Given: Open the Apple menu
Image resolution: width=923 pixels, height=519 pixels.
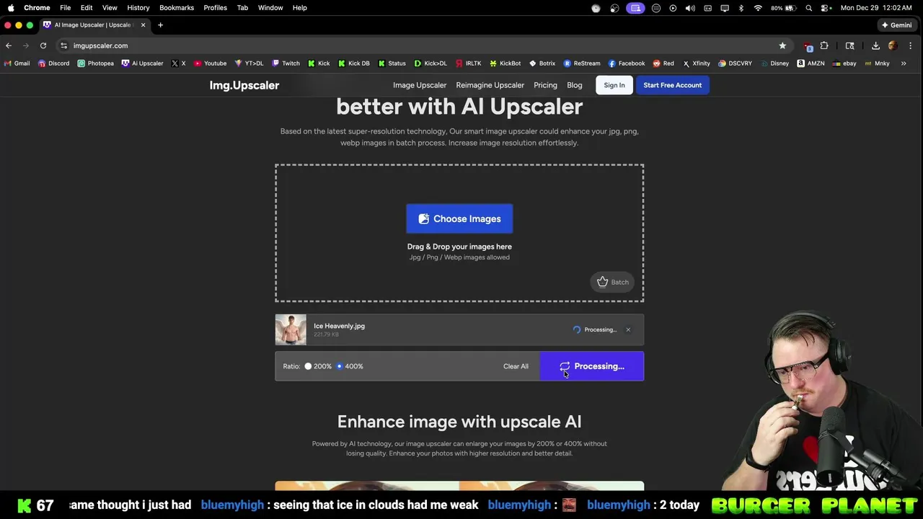Looking at the screenshot, I should [11, 8].
